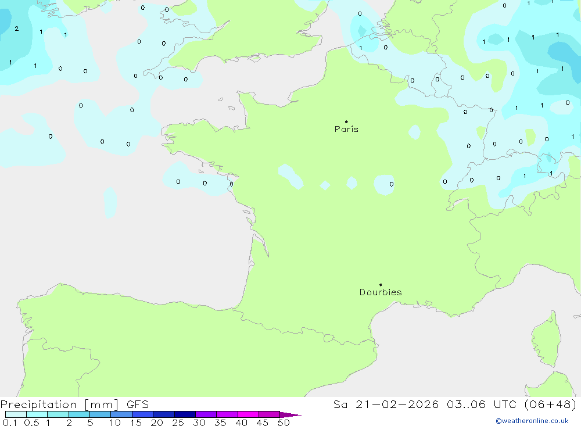Click the legend label '45'
581x426 pixels.
(x=263, y=423)
